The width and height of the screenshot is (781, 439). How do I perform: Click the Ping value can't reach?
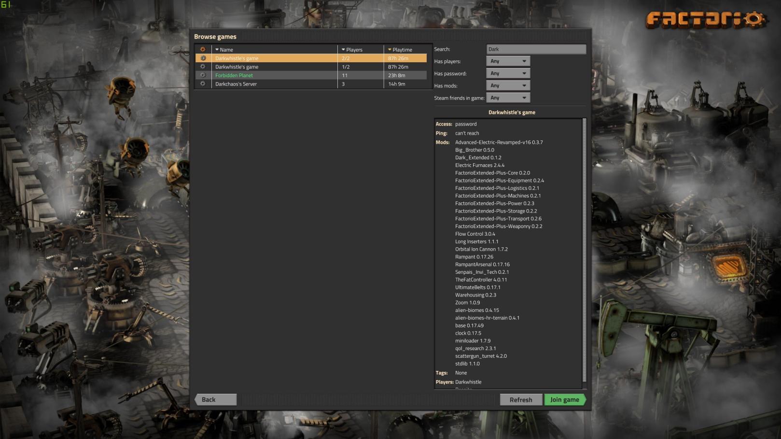click(467, 133)
